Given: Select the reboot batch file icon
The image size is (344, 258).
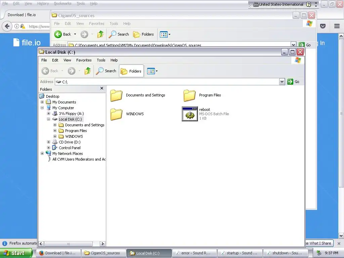Looking at the screenshot, I should click(x=190, y=114).
